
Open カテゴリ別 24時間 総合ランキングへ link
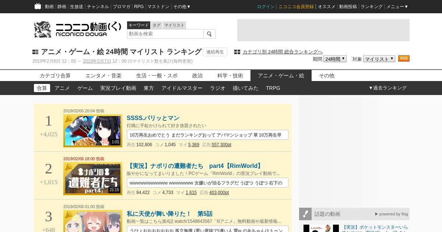[x=283, y=52]
